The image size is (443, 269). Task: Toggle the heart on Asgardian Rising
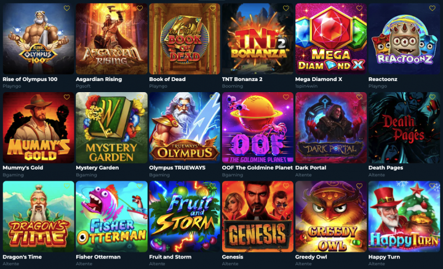pos(140,9)
